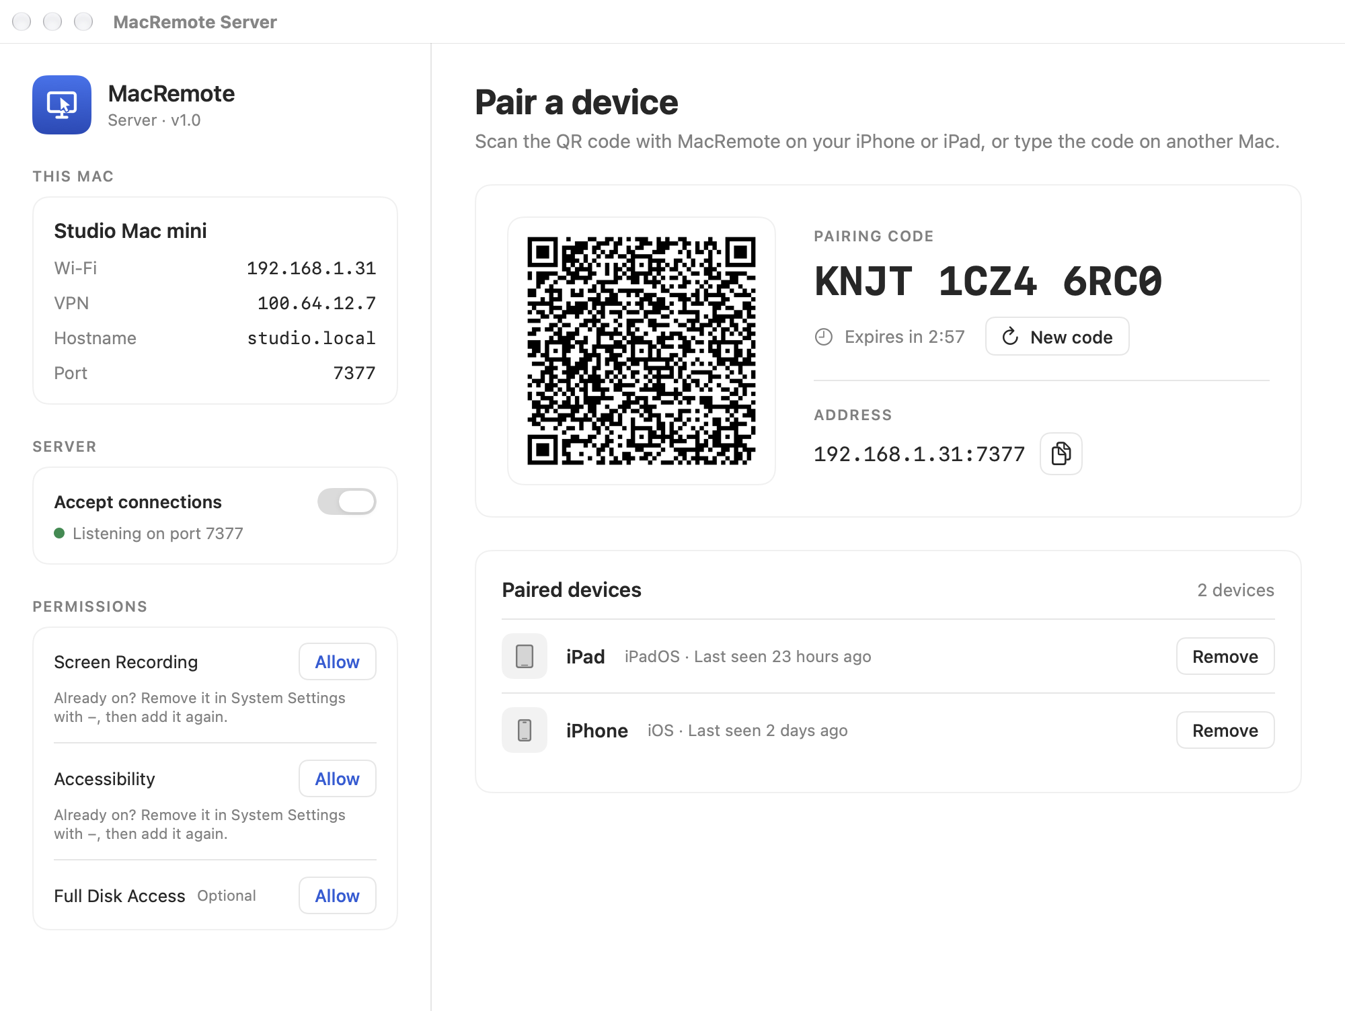
Task: Click the Expires in 2:57 text
Action: point(905,337)
